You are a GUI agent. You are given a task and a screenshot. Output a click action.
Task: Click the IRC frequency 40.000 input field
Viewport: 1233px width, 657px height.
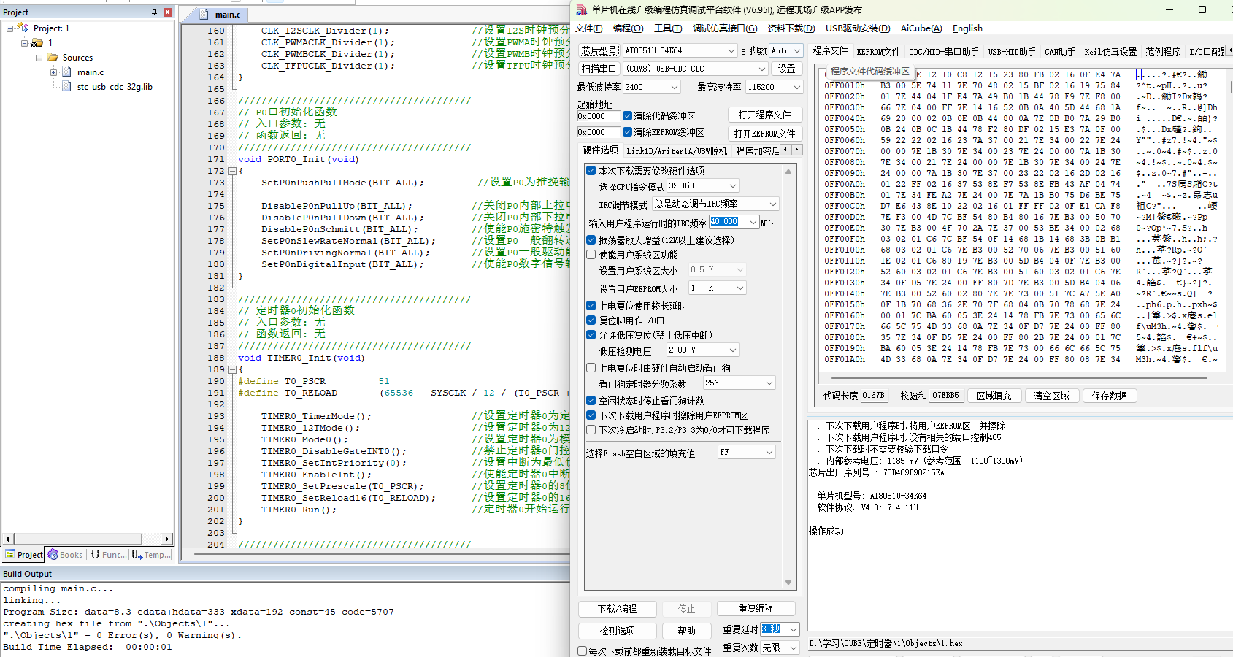click(x=734, y=222)
